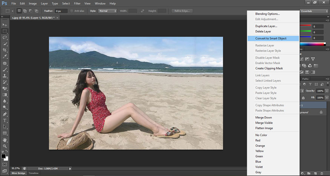Screen dimensions: 330x176
Task: Select the Zoom tool
Action: 5,146
